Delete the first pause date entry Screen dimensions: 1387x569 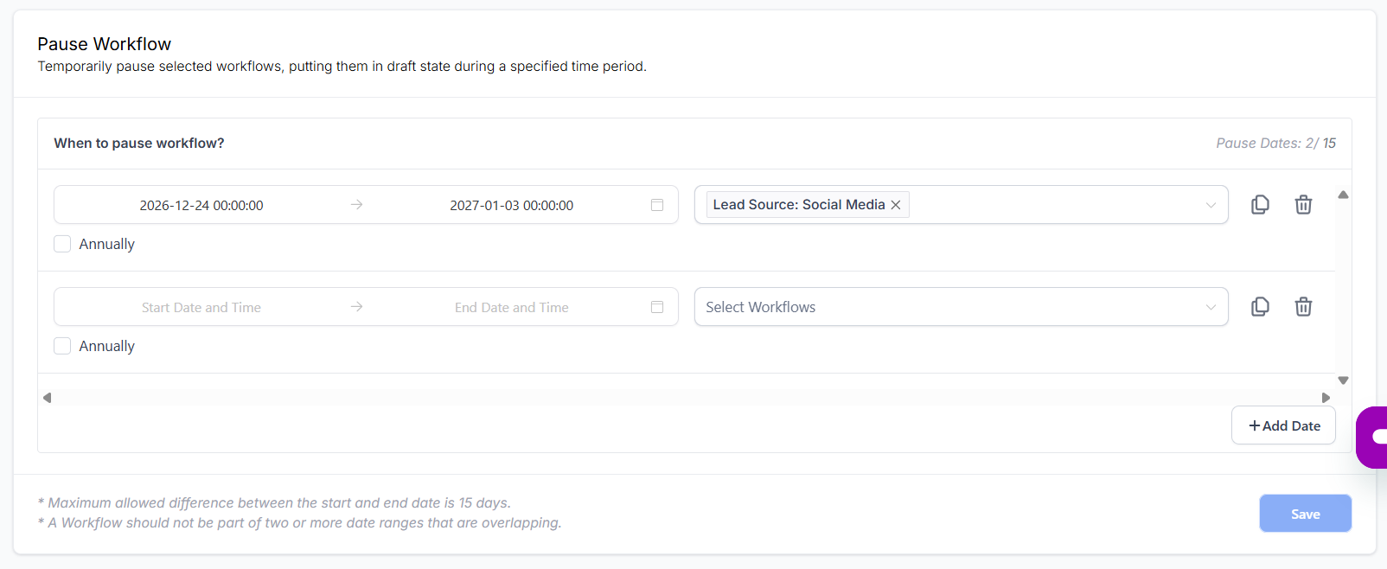[1303, 204]
